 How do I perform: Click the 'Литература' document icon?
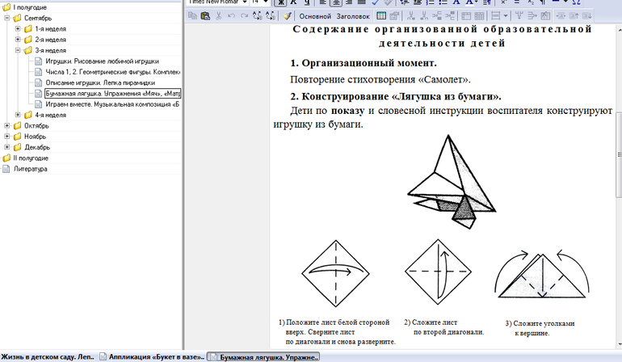[x=6, y=169]
